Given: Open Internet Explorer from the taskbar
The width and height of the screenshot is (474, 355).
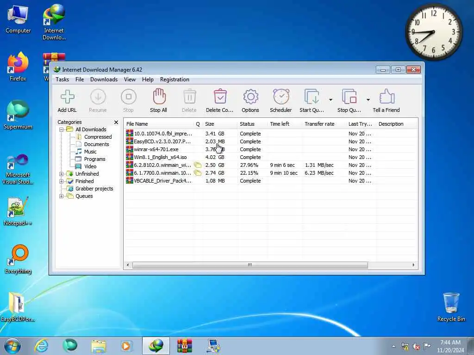Looking at the screenshot, I should [41, 346].
